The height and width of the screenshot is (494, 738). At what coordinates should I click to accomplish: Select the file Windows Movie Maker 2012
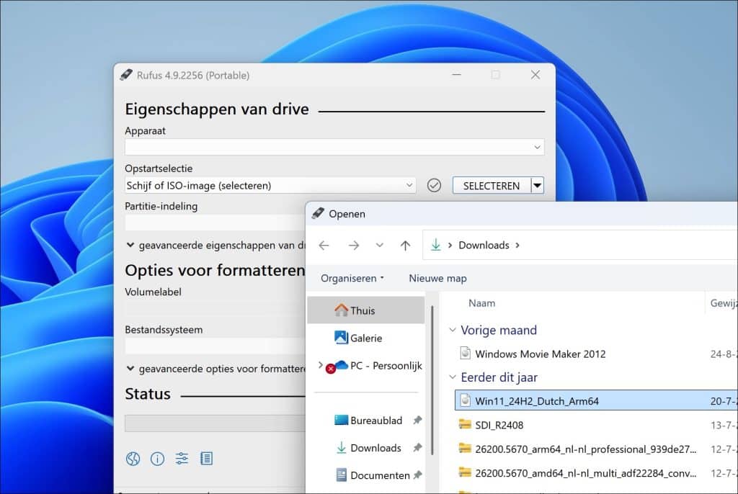coord(541,354)
